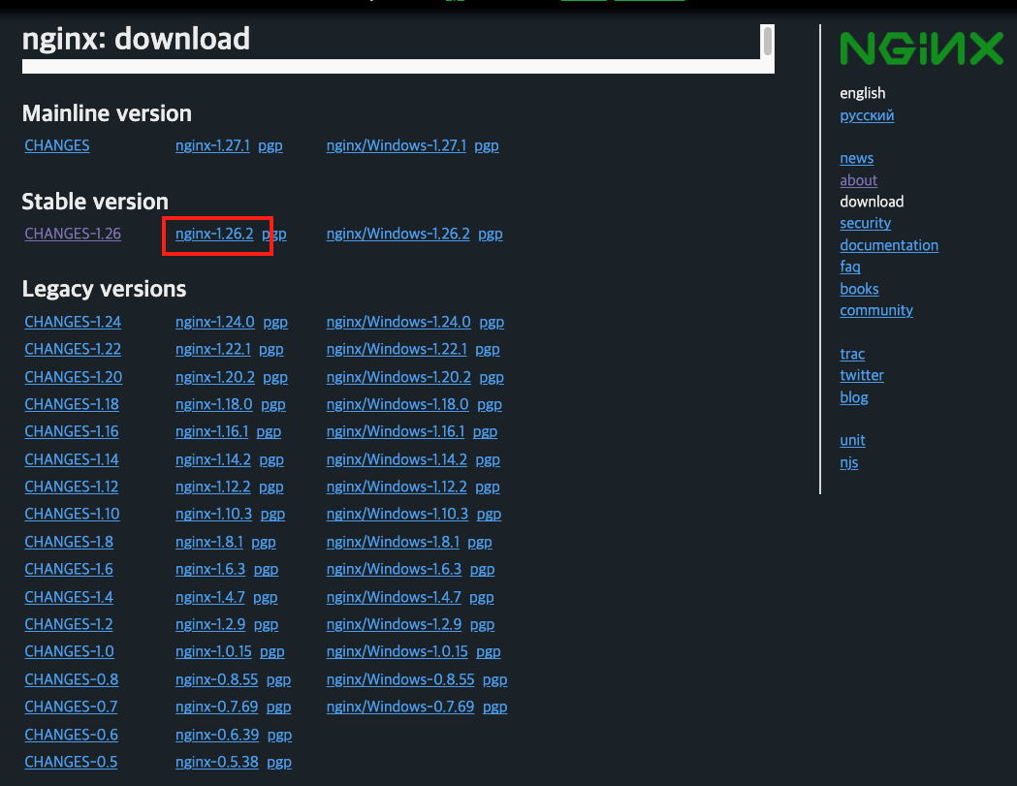Open CHANGES-1.12 link
This screenshot has width=1017, height=786.
tap(72, 487)
